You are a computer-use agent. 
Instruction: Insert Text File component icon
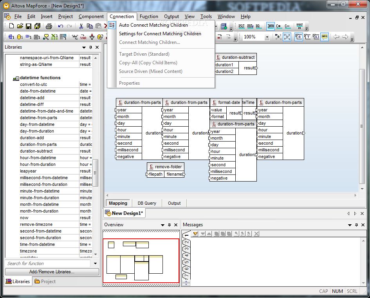pyautogui.click(x=37, y=37)
